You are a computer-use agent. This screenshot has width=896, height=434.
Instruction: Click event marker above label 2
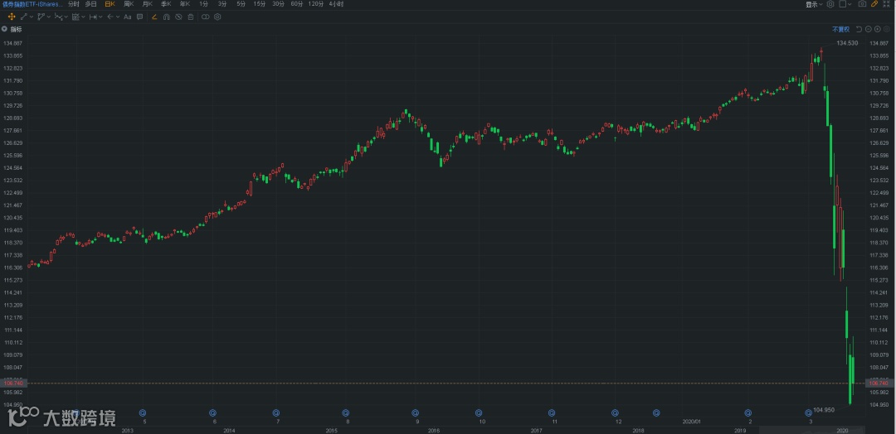click(748, 412)
